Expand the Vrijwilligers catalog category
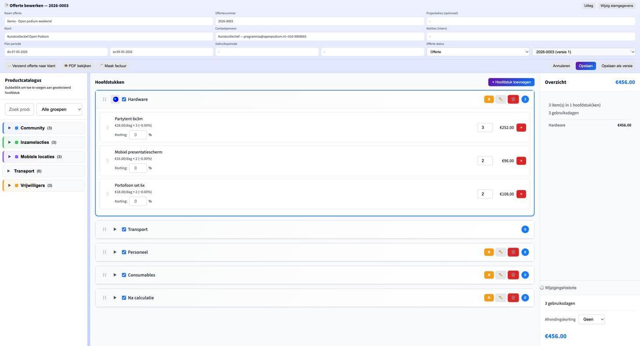Viewport: 640px width, 346px height. (x=10, y=185)
